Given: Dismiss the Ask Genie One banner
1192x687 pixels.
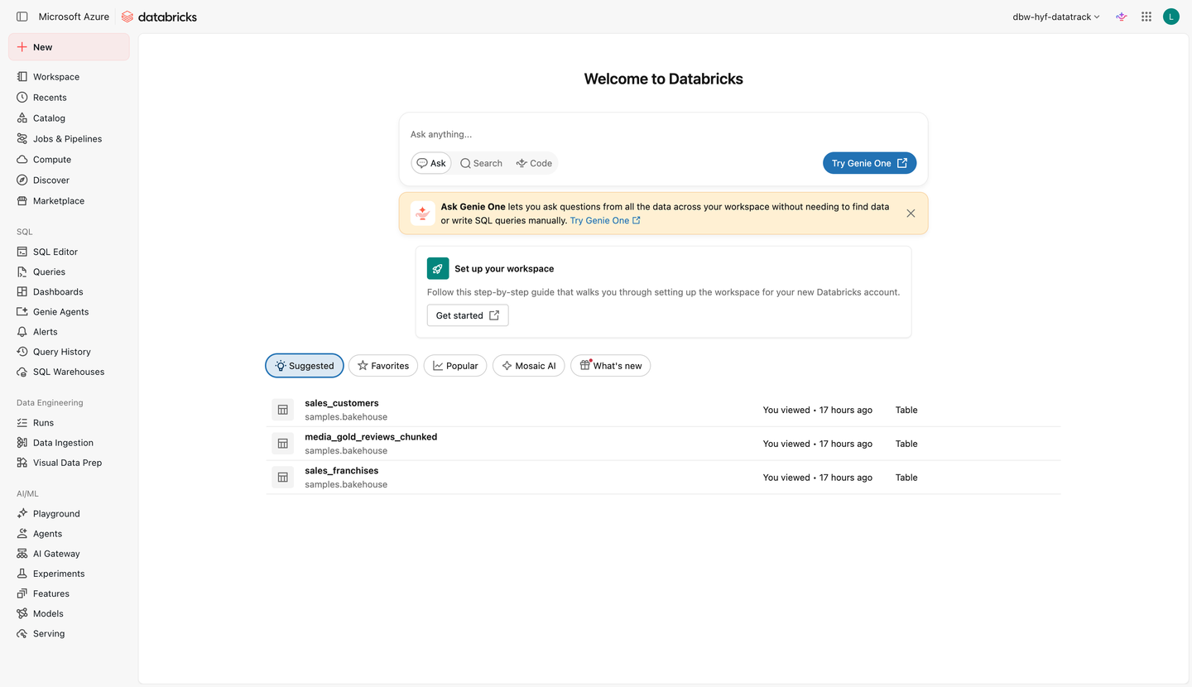Looking at the screenshot, I should pos(911,214).
